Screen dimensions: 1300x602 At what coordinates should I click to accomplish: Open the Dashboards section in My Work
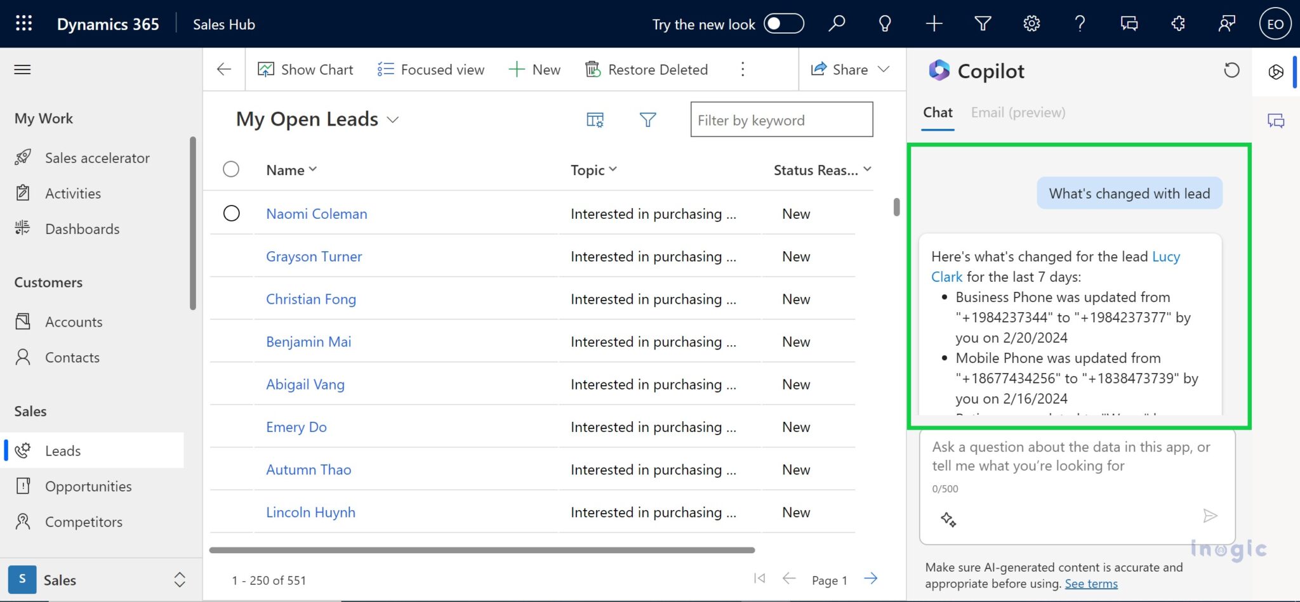click(83, 228)
